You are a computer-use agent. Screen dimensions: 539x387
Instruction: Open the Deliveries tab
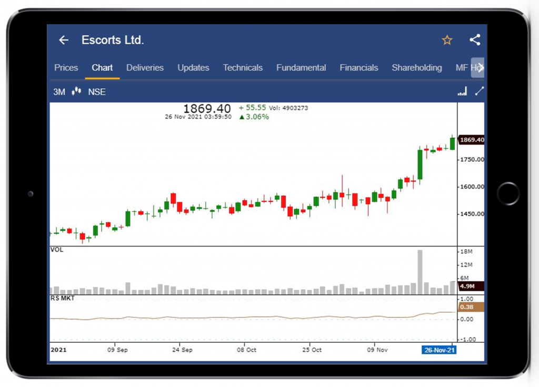[145, 67]
